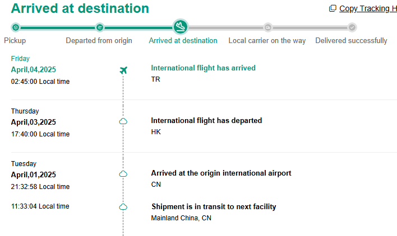
Task: Select the Arrived at destination stage label
Action: pyautogui.click(x=183, y=41)
